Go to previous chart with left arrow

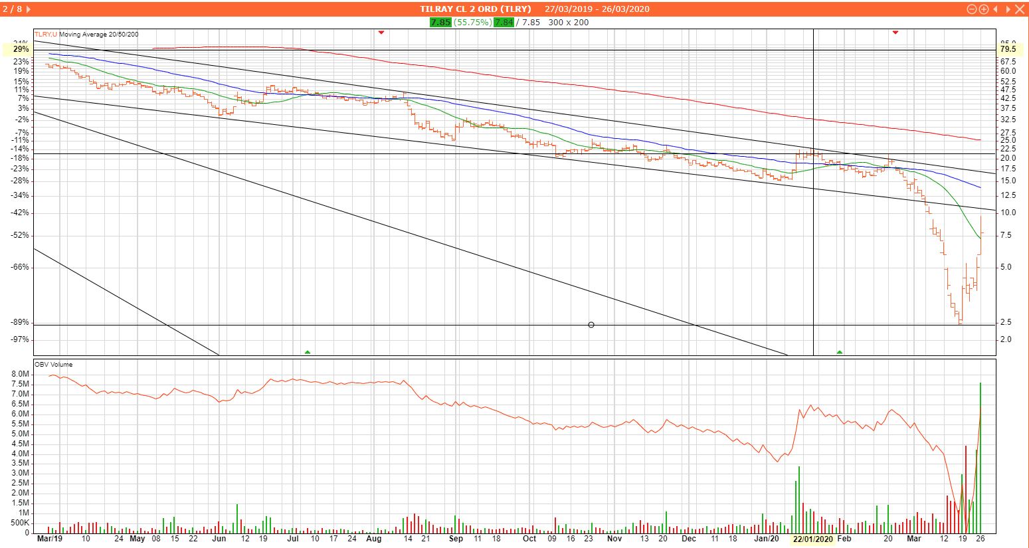tap(996, 9)
